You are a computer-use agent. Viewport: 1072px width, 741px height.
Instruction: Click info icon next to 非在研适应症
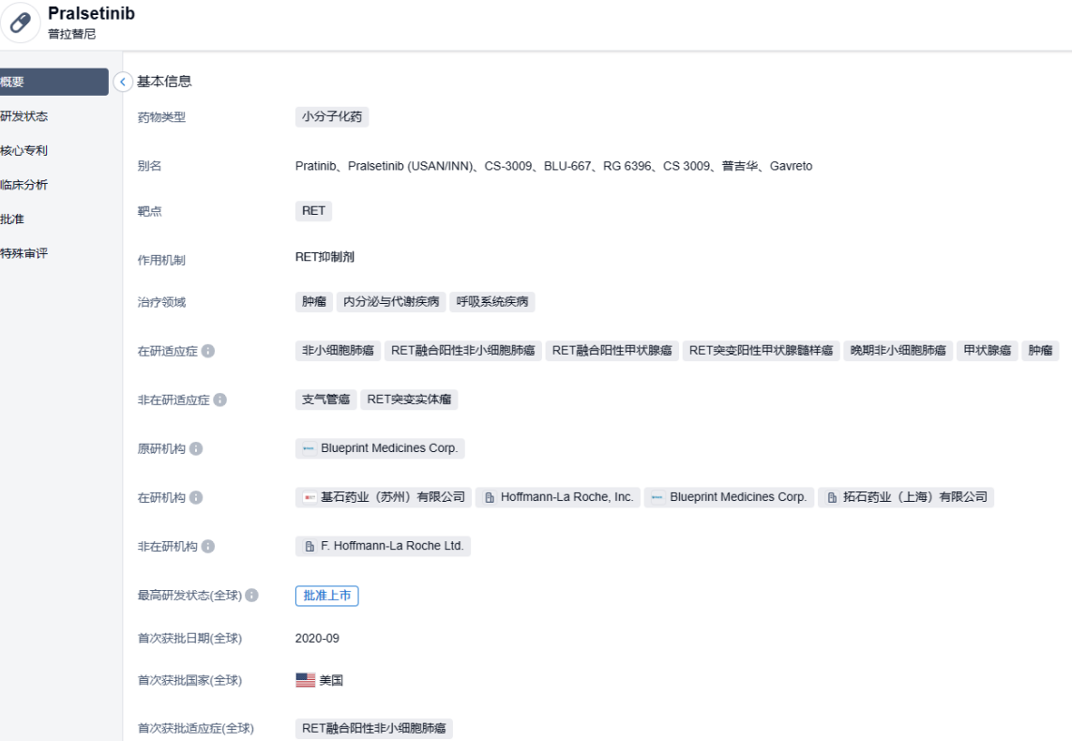(x=219, y=400)
